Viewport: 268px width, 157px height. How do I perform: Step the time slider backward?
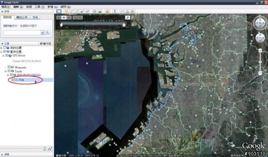(x=59, y=18)
